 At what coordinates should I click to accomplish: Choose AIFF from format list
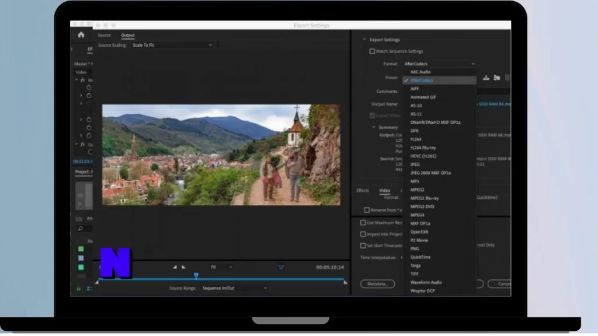(x=439, y=89)
